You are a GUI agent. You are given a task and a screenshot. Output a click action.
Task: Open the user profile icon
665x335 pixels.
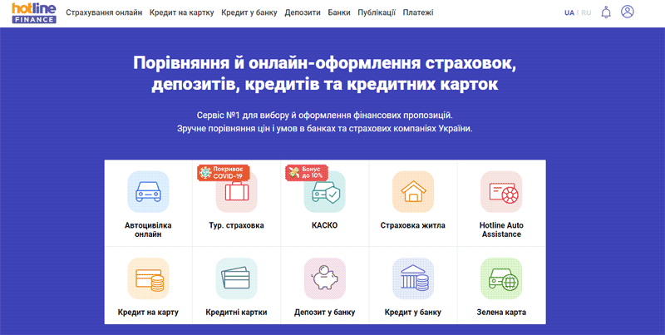tap(628, 12)
